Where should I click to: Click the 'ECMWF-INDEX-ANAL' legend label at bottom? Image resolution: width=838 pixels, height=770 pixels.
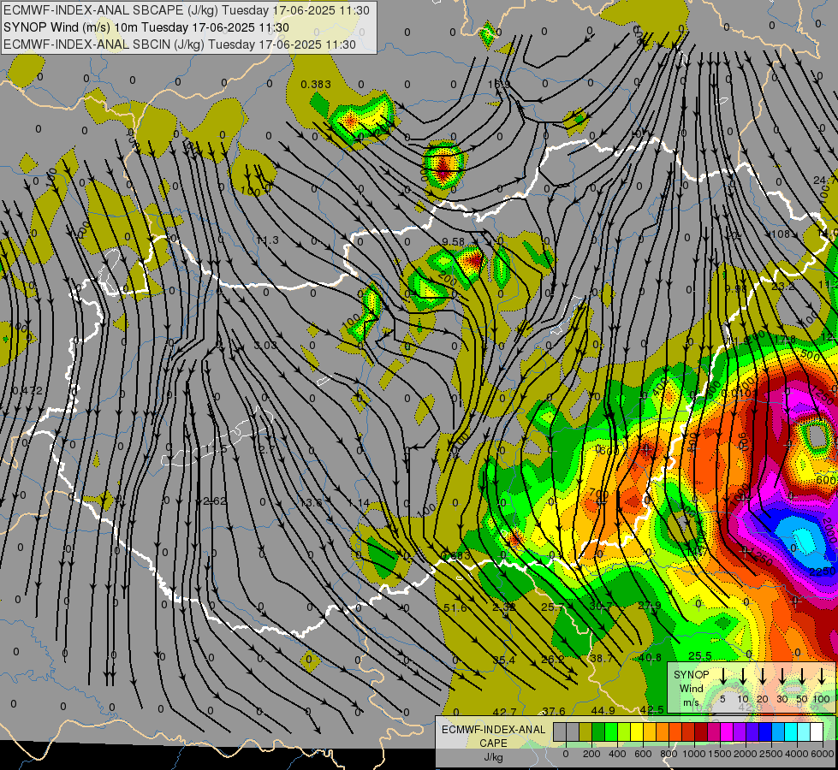(493, 730)
